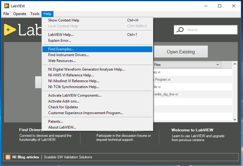Minimize the LabVIEW window

pyautogui.click(x=206, y=6)
